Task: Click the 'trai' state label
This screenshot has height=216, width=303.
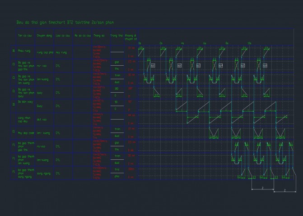Action: pos(117,169)
